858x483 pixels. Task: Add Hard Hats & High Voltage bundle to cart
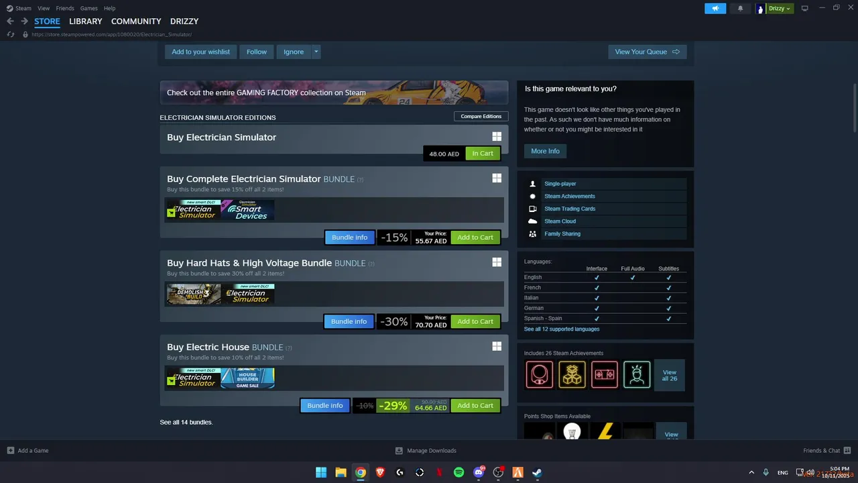[x=475, y=321]
